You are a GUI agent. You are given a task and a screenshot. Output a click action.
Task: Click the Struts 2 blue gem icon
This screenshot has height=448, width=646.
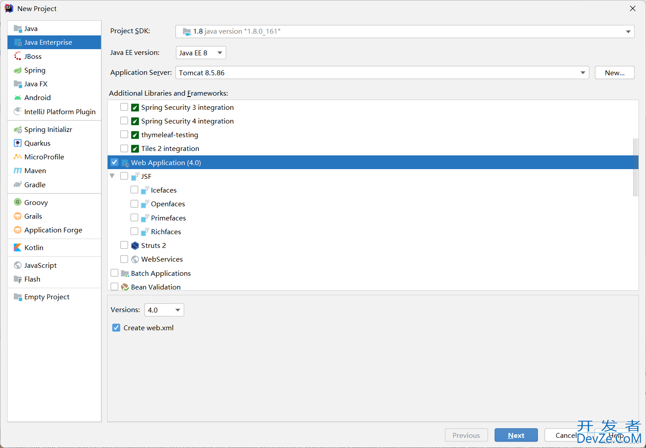coord(135,246)
